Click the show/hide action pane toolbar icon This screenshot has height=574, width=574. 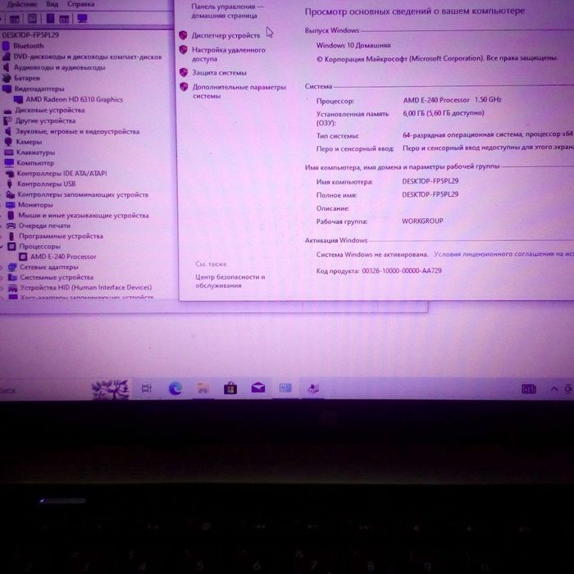coord(64,19)
